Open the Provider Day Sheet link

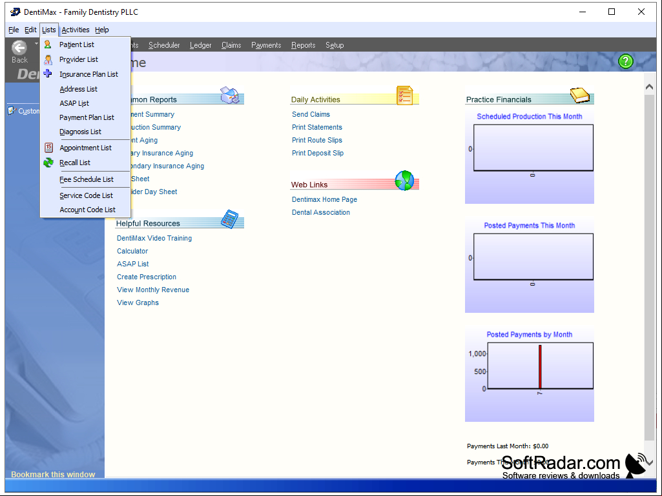click(154, 192)
